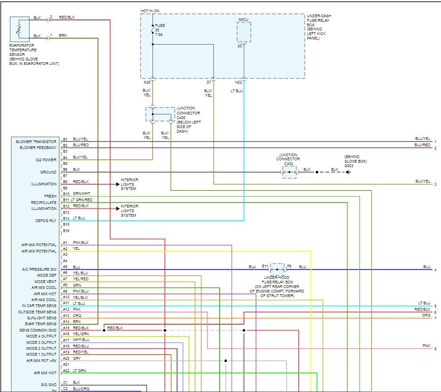Viewport: 441px width, 392px height.
Task: Click junction connector C404 symbol
Action: pyautogui.click(x=289, y=172)
